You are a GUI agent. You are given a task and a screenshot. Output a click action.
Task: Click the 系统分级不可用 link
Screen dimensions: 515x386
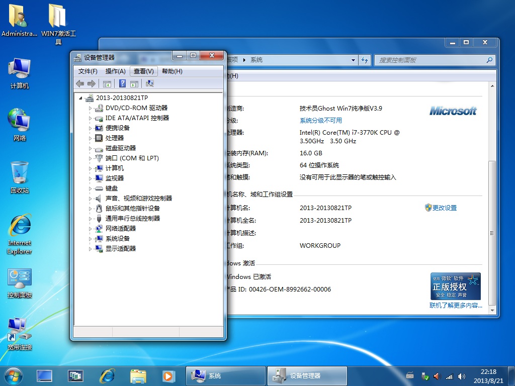point(320,121)
